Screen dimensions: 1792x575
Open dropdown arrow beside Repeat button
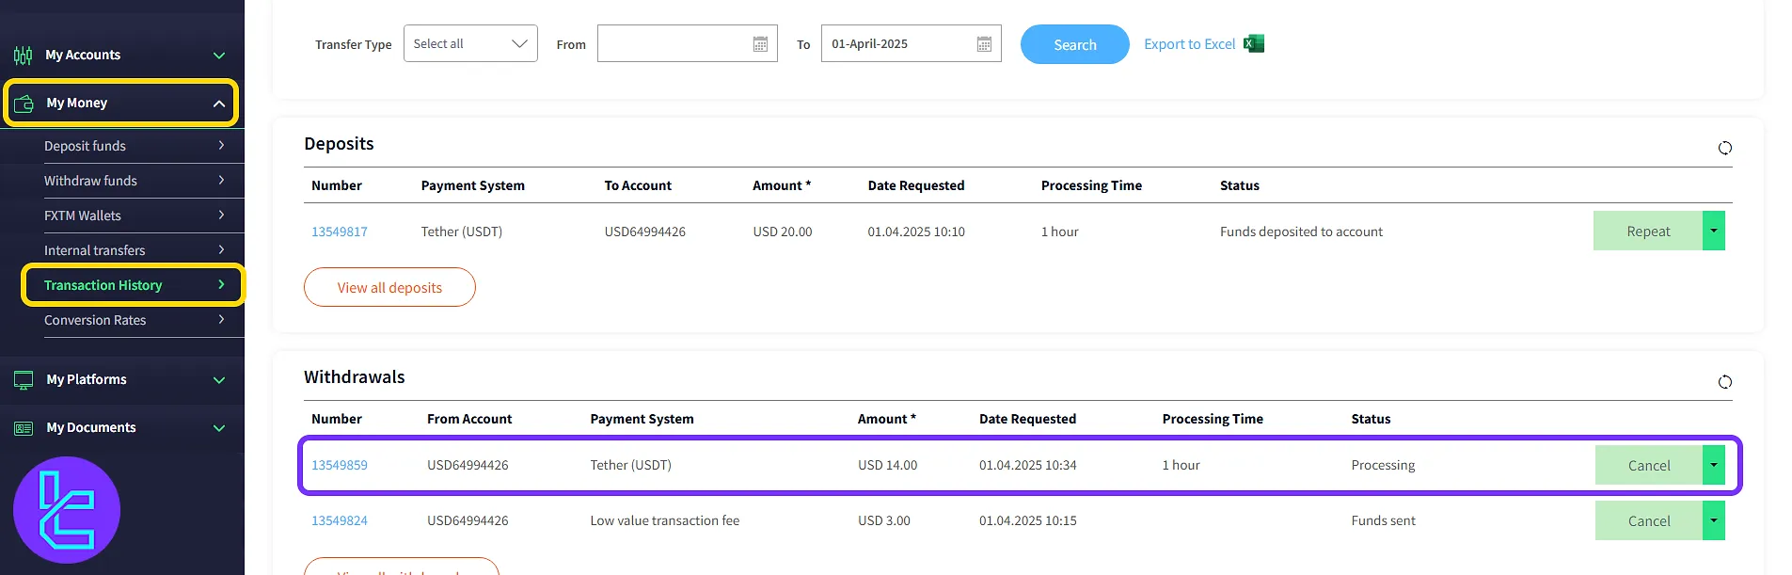[x=1714, y=231]
